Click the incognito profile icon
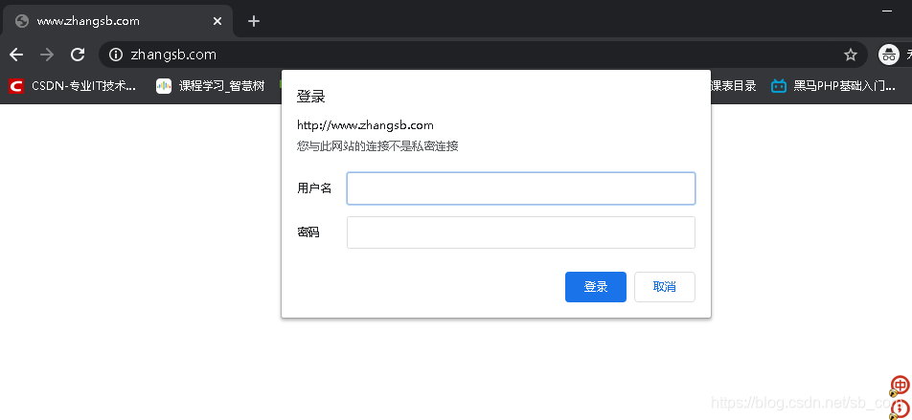The height and width of the screenshot is (420, 912). (888, 55)
